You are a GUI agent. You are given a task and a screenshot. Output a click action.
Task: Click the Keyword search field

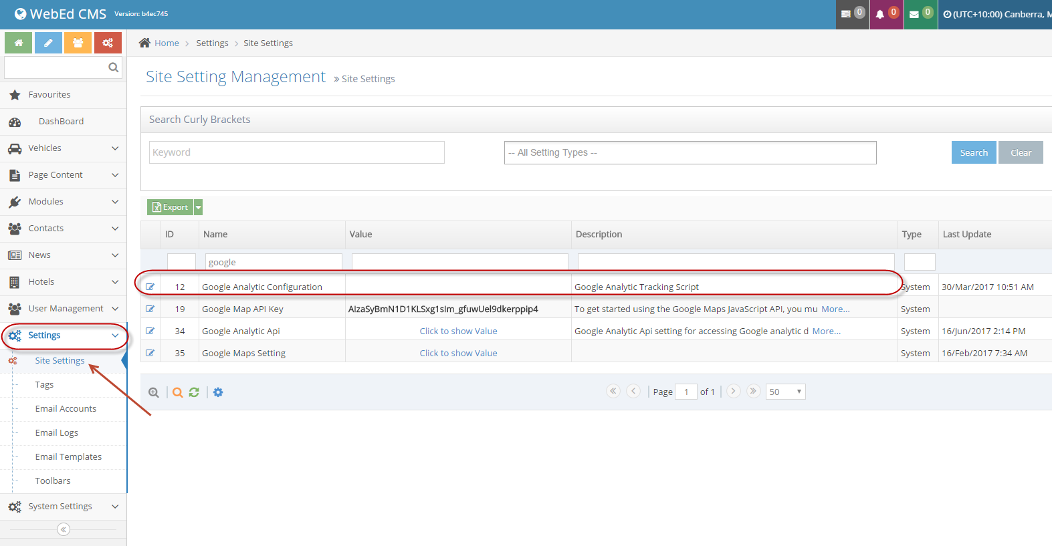tap(297, 152)
